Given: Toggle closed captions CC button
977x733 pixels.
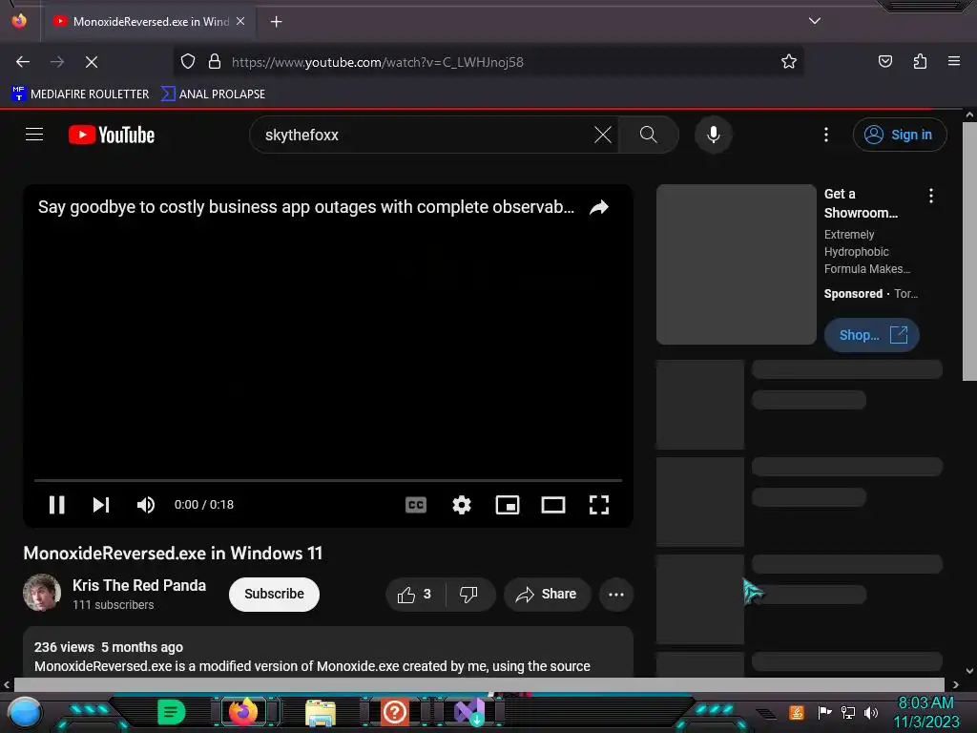Looking at the screenshot, I should [x=416, y=505].
